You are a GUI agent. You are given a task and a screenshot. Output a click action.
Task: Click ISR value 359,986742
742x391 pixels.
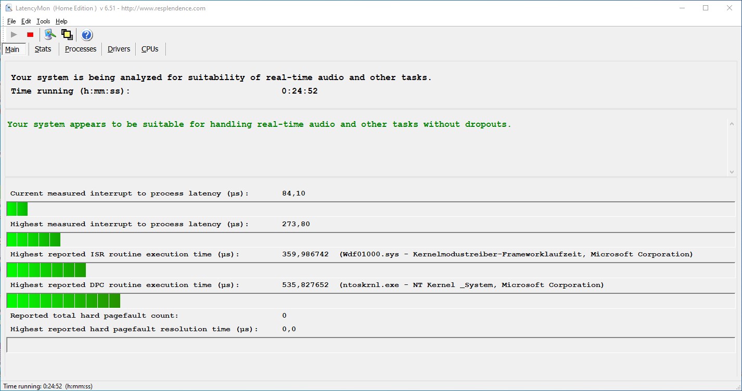pyautogui.click(x=305, y=254)
